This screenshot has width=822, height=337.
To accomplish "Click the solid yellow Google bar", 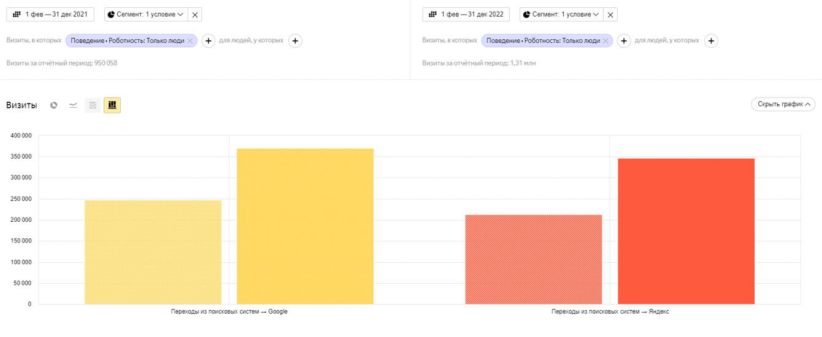I will pyautogui.click(x=305, y=226).
